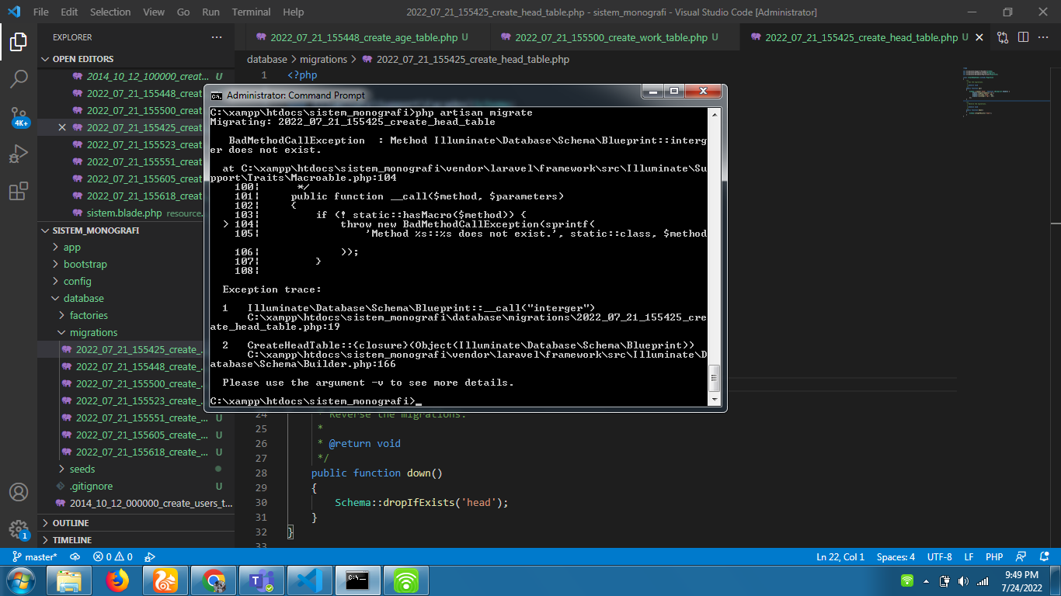
Task: Open the Go menu
Action: point(183,12)
